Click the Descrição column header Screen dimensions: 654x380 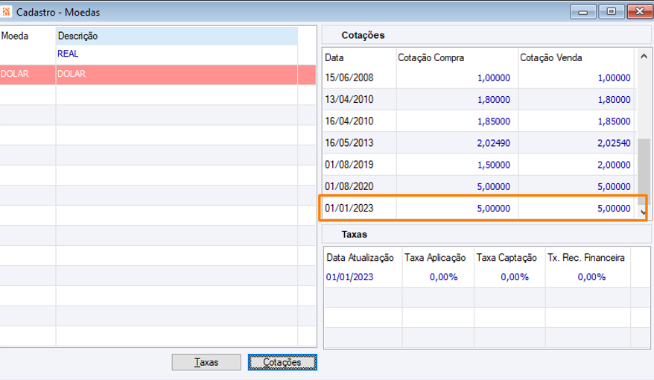(177, 36)
